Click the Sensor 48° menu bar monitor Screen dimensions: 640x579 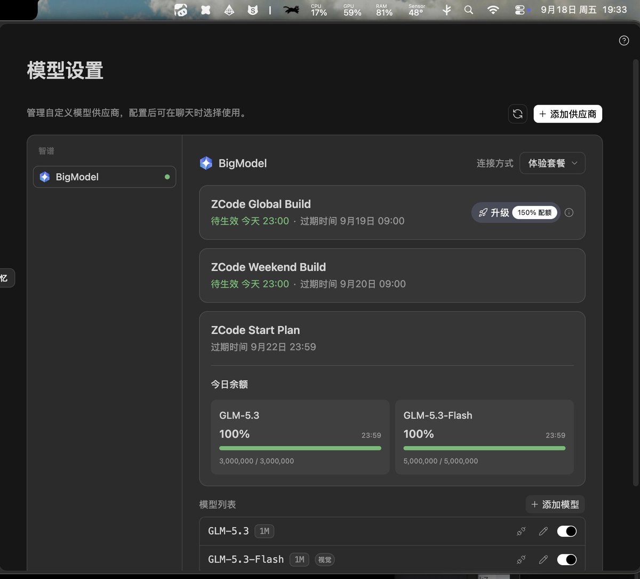pos(417,10)
